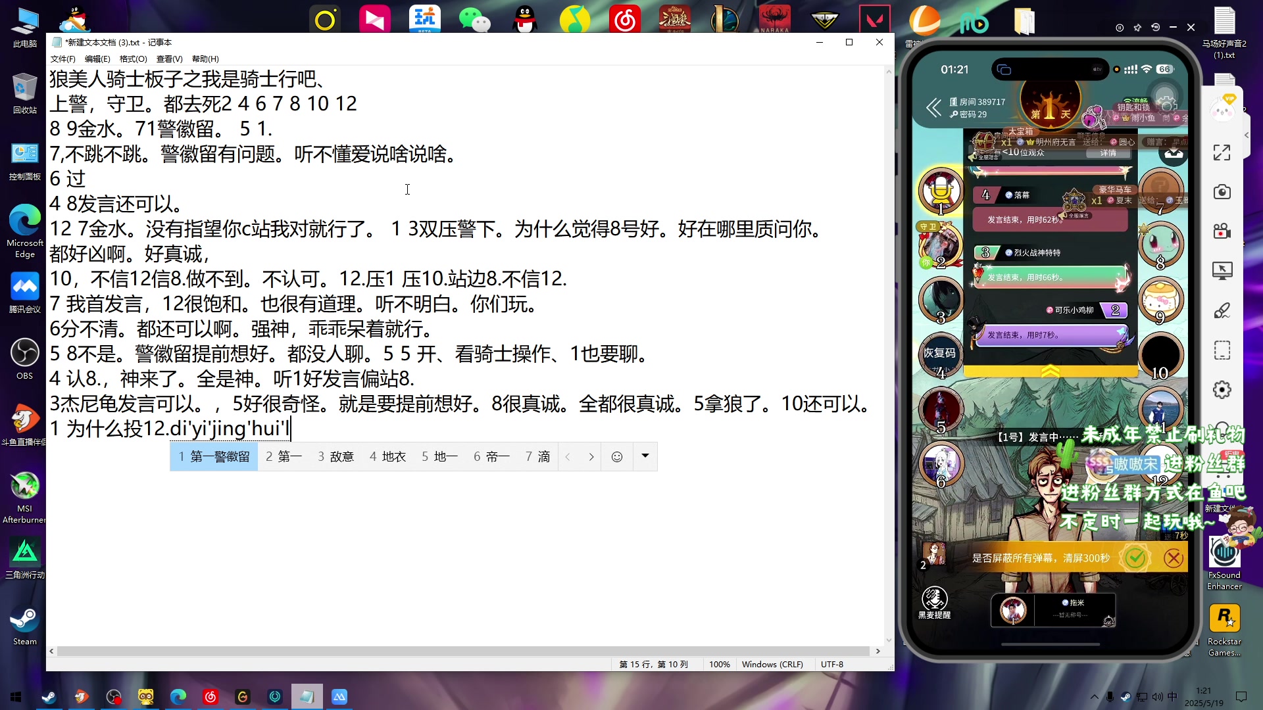Viewport: 1263px width, 710px height.
Task: Show hidden tray icons chevron
Action: tap(1095, 697)
